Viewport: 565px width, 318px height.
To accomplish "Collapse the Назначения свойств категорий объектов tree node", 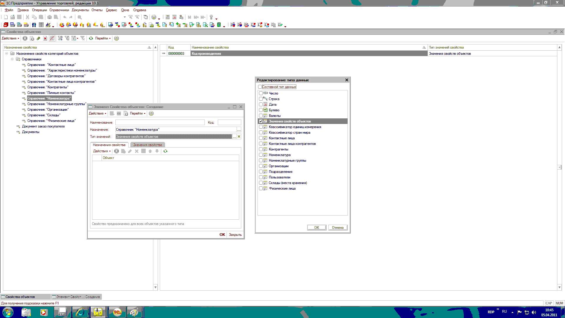I will [6, 54].
